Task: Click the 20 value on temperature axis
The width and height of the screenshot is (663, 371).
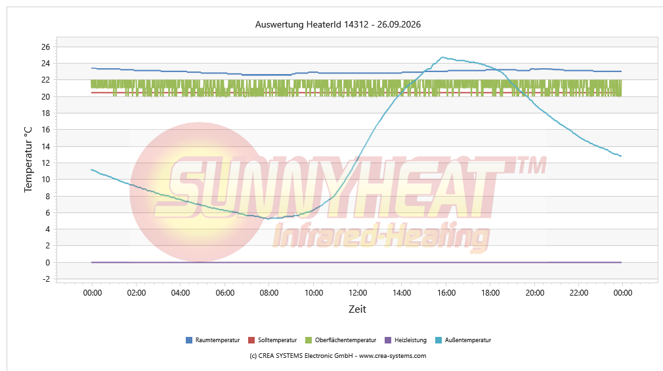Action: point(46,96)
